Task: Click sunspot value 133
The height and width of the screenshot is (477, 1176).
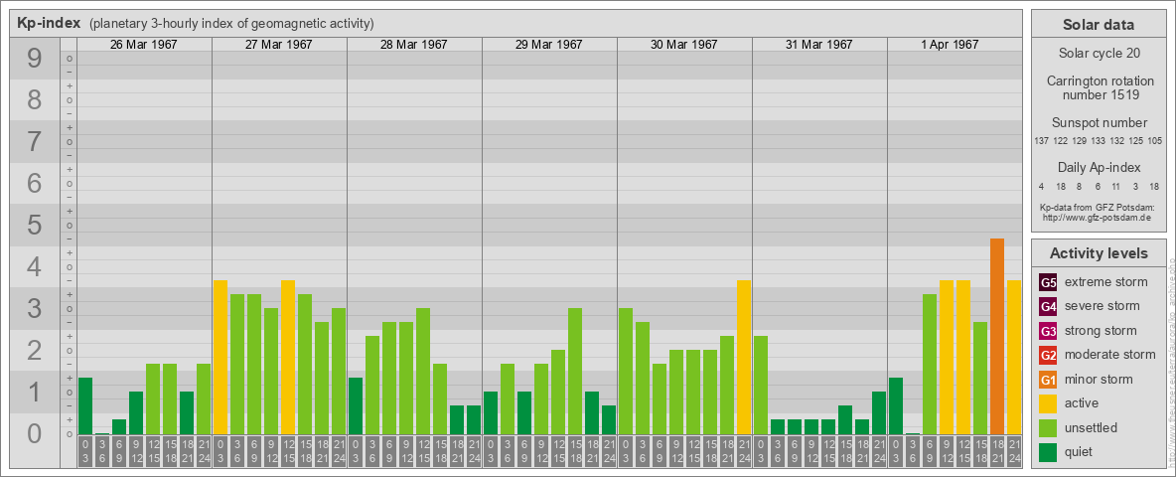Action: coord(1099,141)
